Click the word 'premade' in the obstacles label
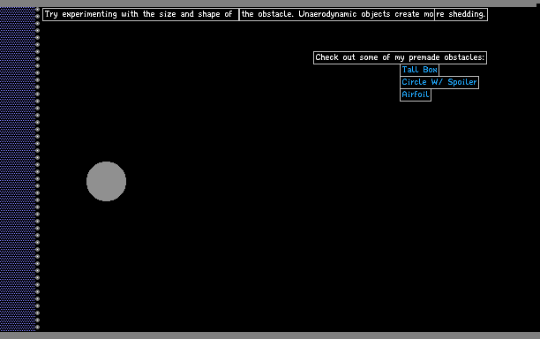The image size is (540, 339). pyautogui.click(x=424, y=57)
